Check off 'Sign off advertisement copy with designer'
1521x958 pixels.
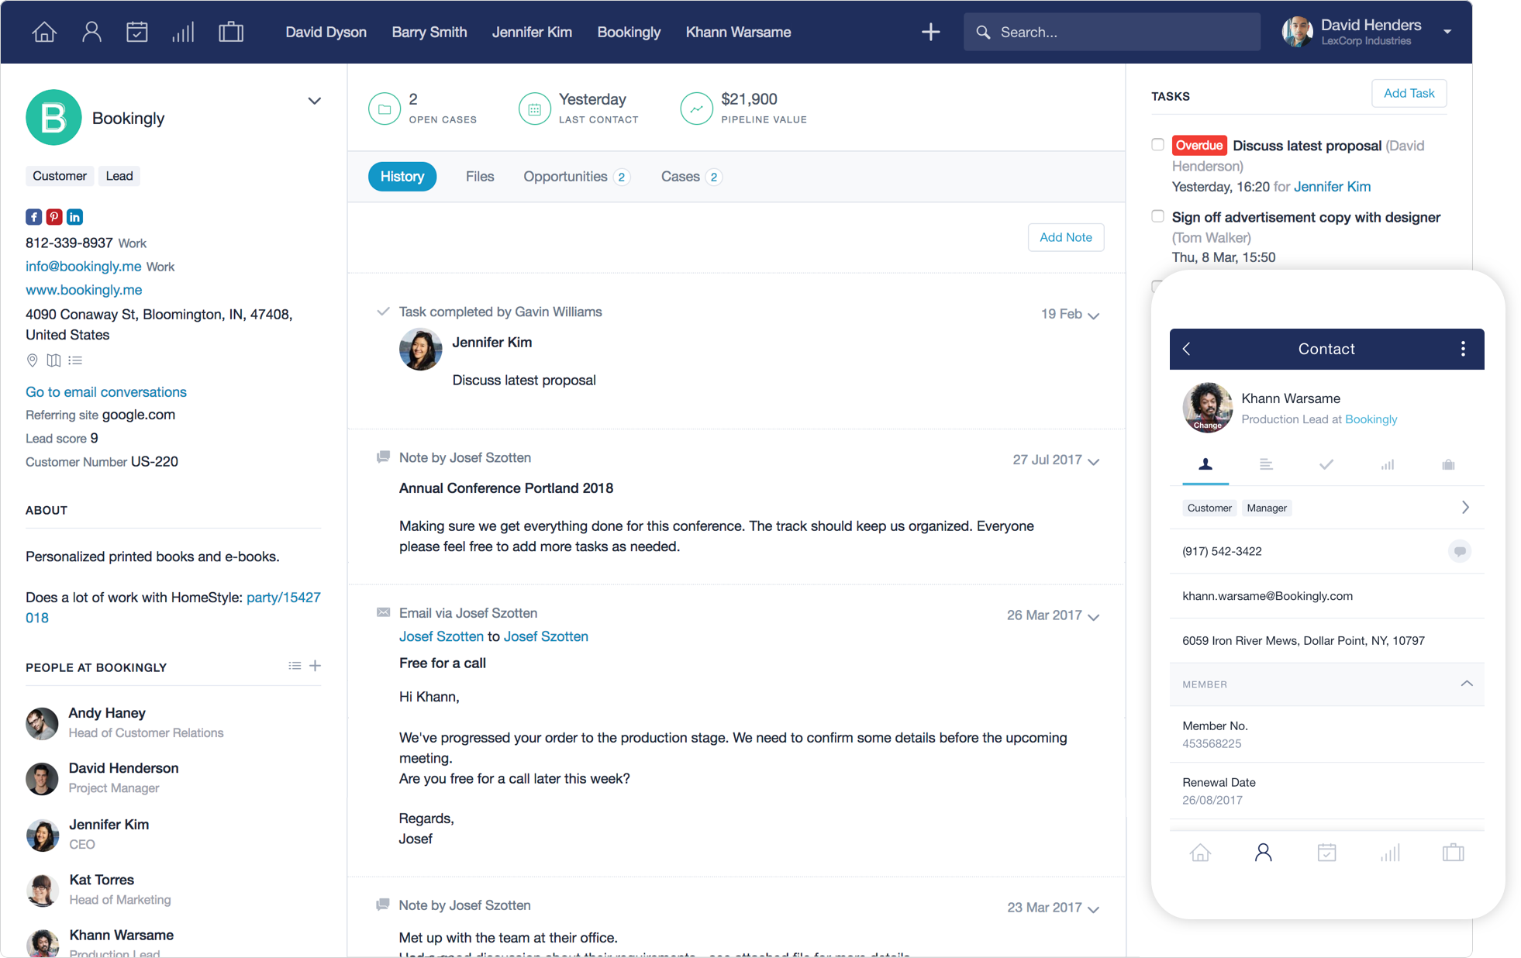1157,216
